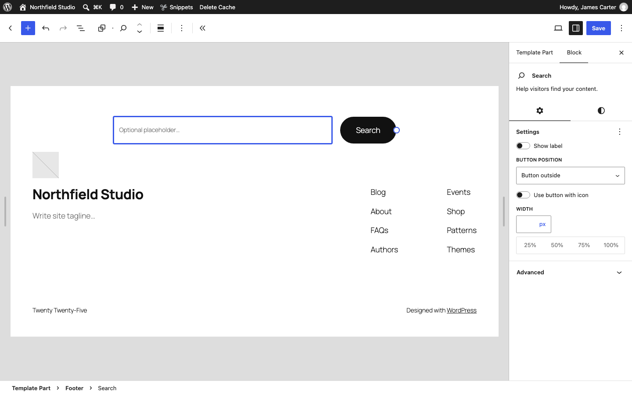The height and width of the screenshot is (395, 632).
Task: Open the editor options menu beside Save
Action: [x=621, y=28]
